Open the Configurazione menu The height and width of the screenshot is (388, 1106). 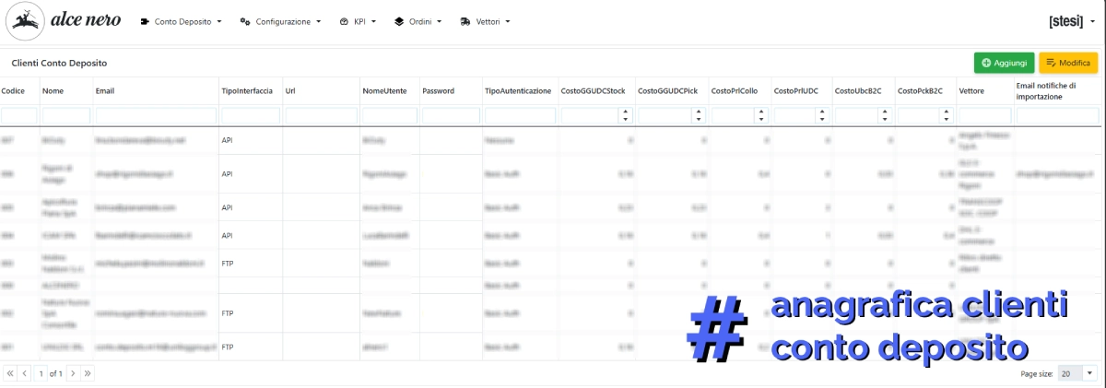280,21
